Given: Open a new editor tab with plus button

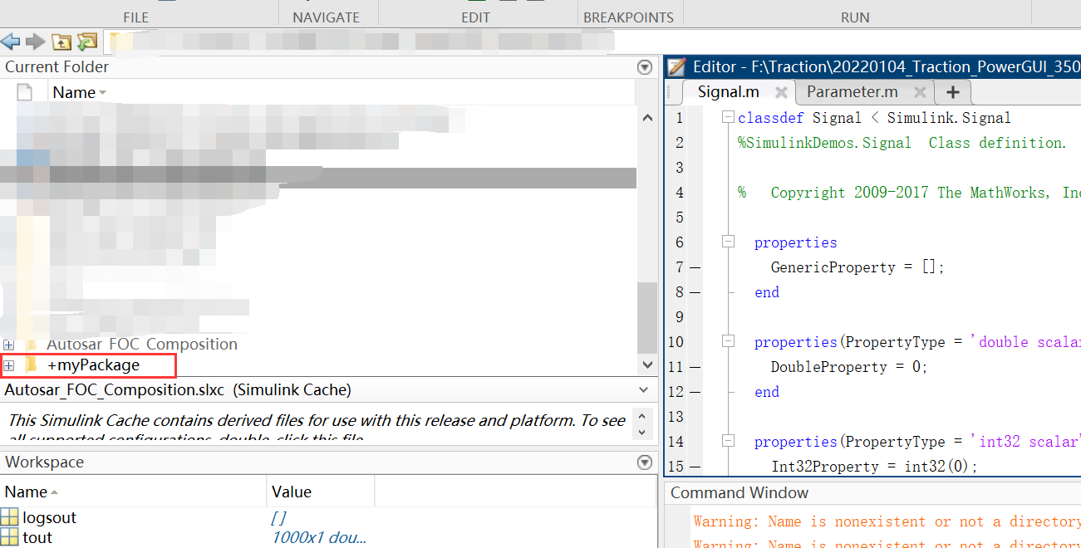Looking at the screenshot, I should (952, 92).
